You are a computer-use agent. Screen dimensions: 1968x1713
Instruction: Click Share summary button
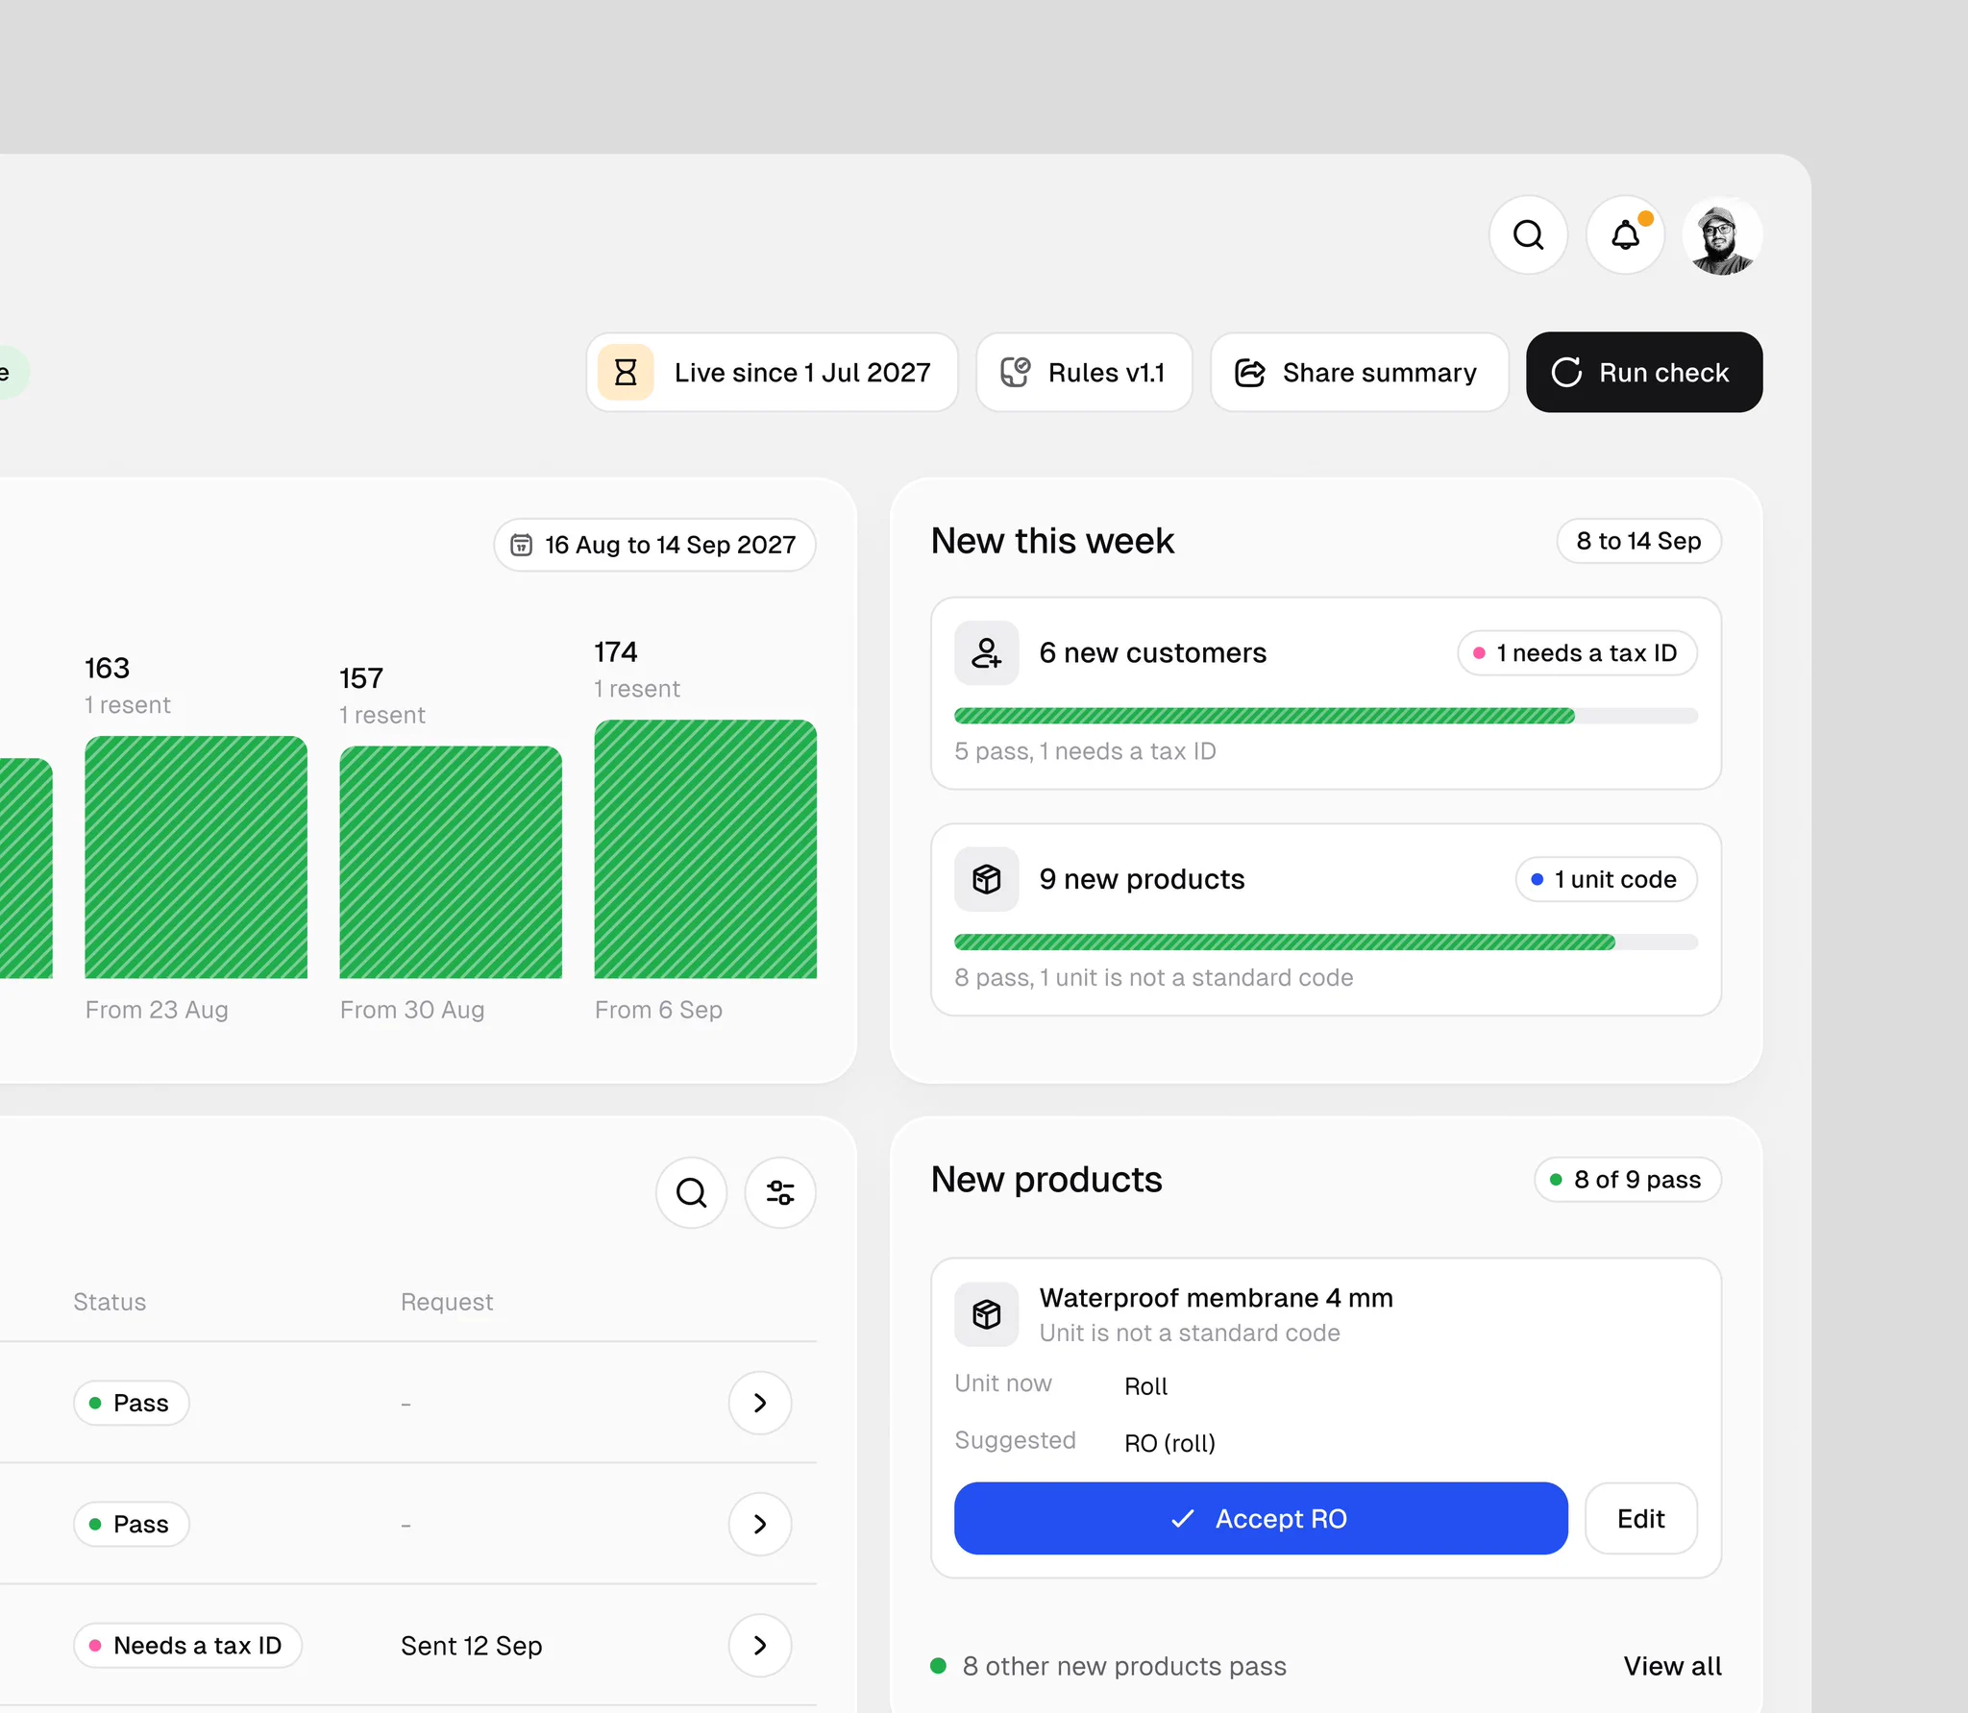point(1359,373)
